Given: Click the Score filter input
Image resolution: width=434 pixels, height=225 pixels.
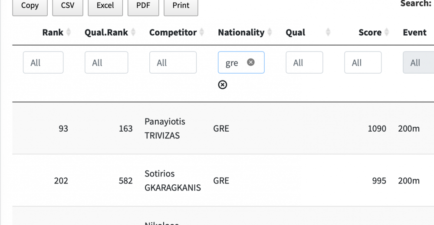Looking at the screenshot, I should 363,63.
